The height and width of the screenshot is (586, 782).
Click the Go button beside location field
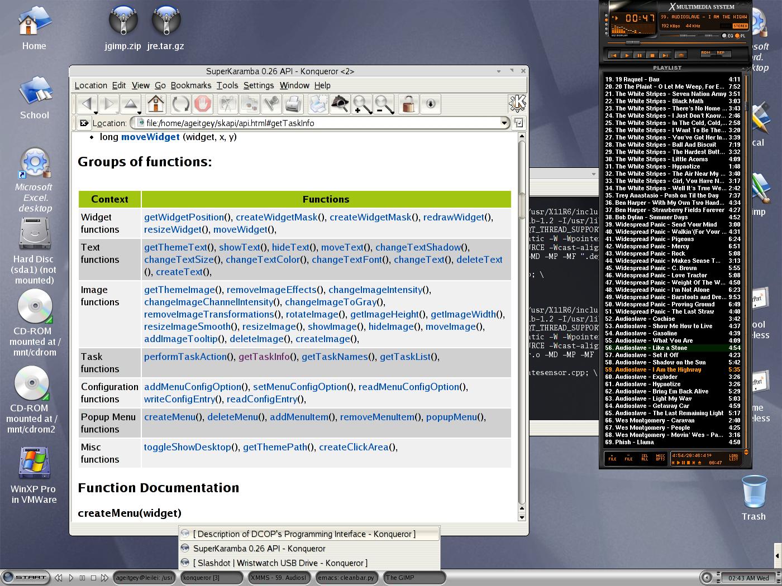click(518, 123)
